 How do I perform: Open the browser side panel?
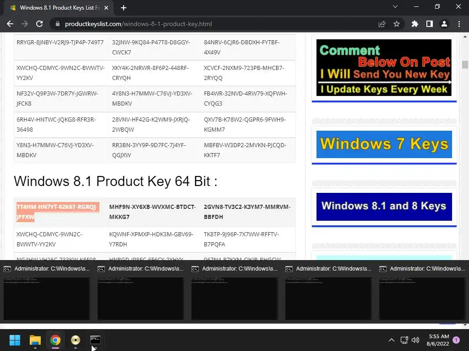click(x=430, y=24)
